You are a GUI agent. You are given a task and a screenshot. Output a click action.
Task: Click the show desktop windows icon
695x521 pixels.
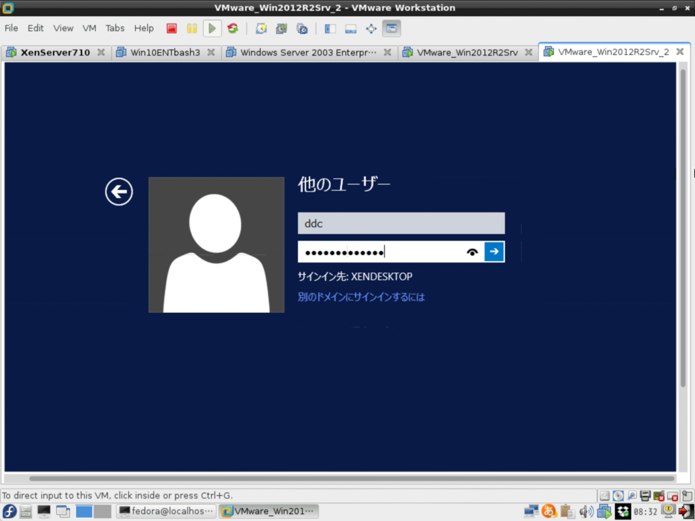(x=63, y=512)
